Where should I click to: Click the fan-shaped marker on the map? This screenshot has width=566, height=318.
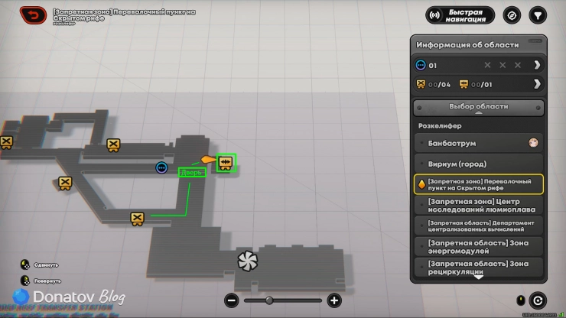pos(248,261)
